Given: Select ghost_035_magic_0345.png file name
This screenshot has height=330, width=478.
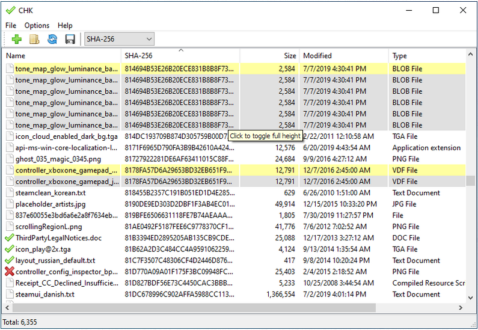Looking at the screenshot, I should click(58, 159).
